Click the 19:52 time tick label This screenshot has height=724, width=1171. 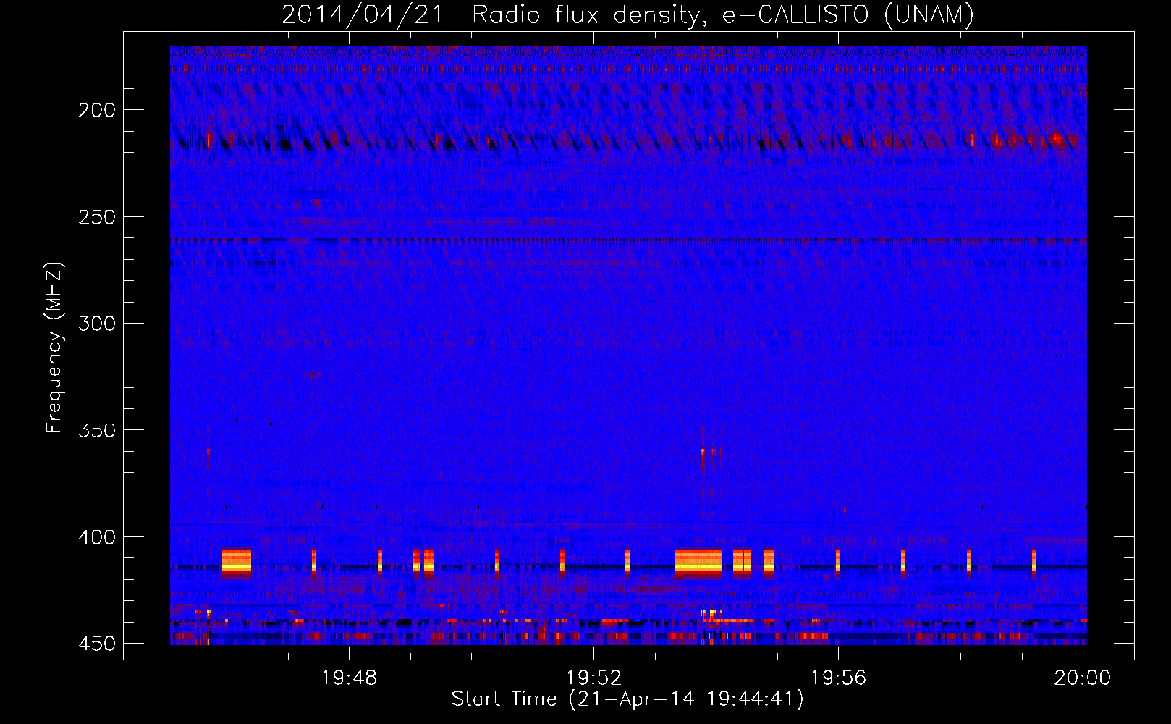[x=593, y=678]
